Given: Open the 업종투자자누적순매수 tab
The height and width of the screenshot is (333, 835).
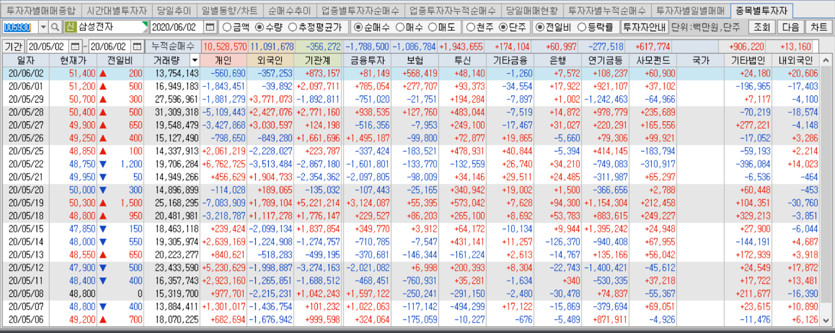Looking at the screenshot, I should coord(452,10).
